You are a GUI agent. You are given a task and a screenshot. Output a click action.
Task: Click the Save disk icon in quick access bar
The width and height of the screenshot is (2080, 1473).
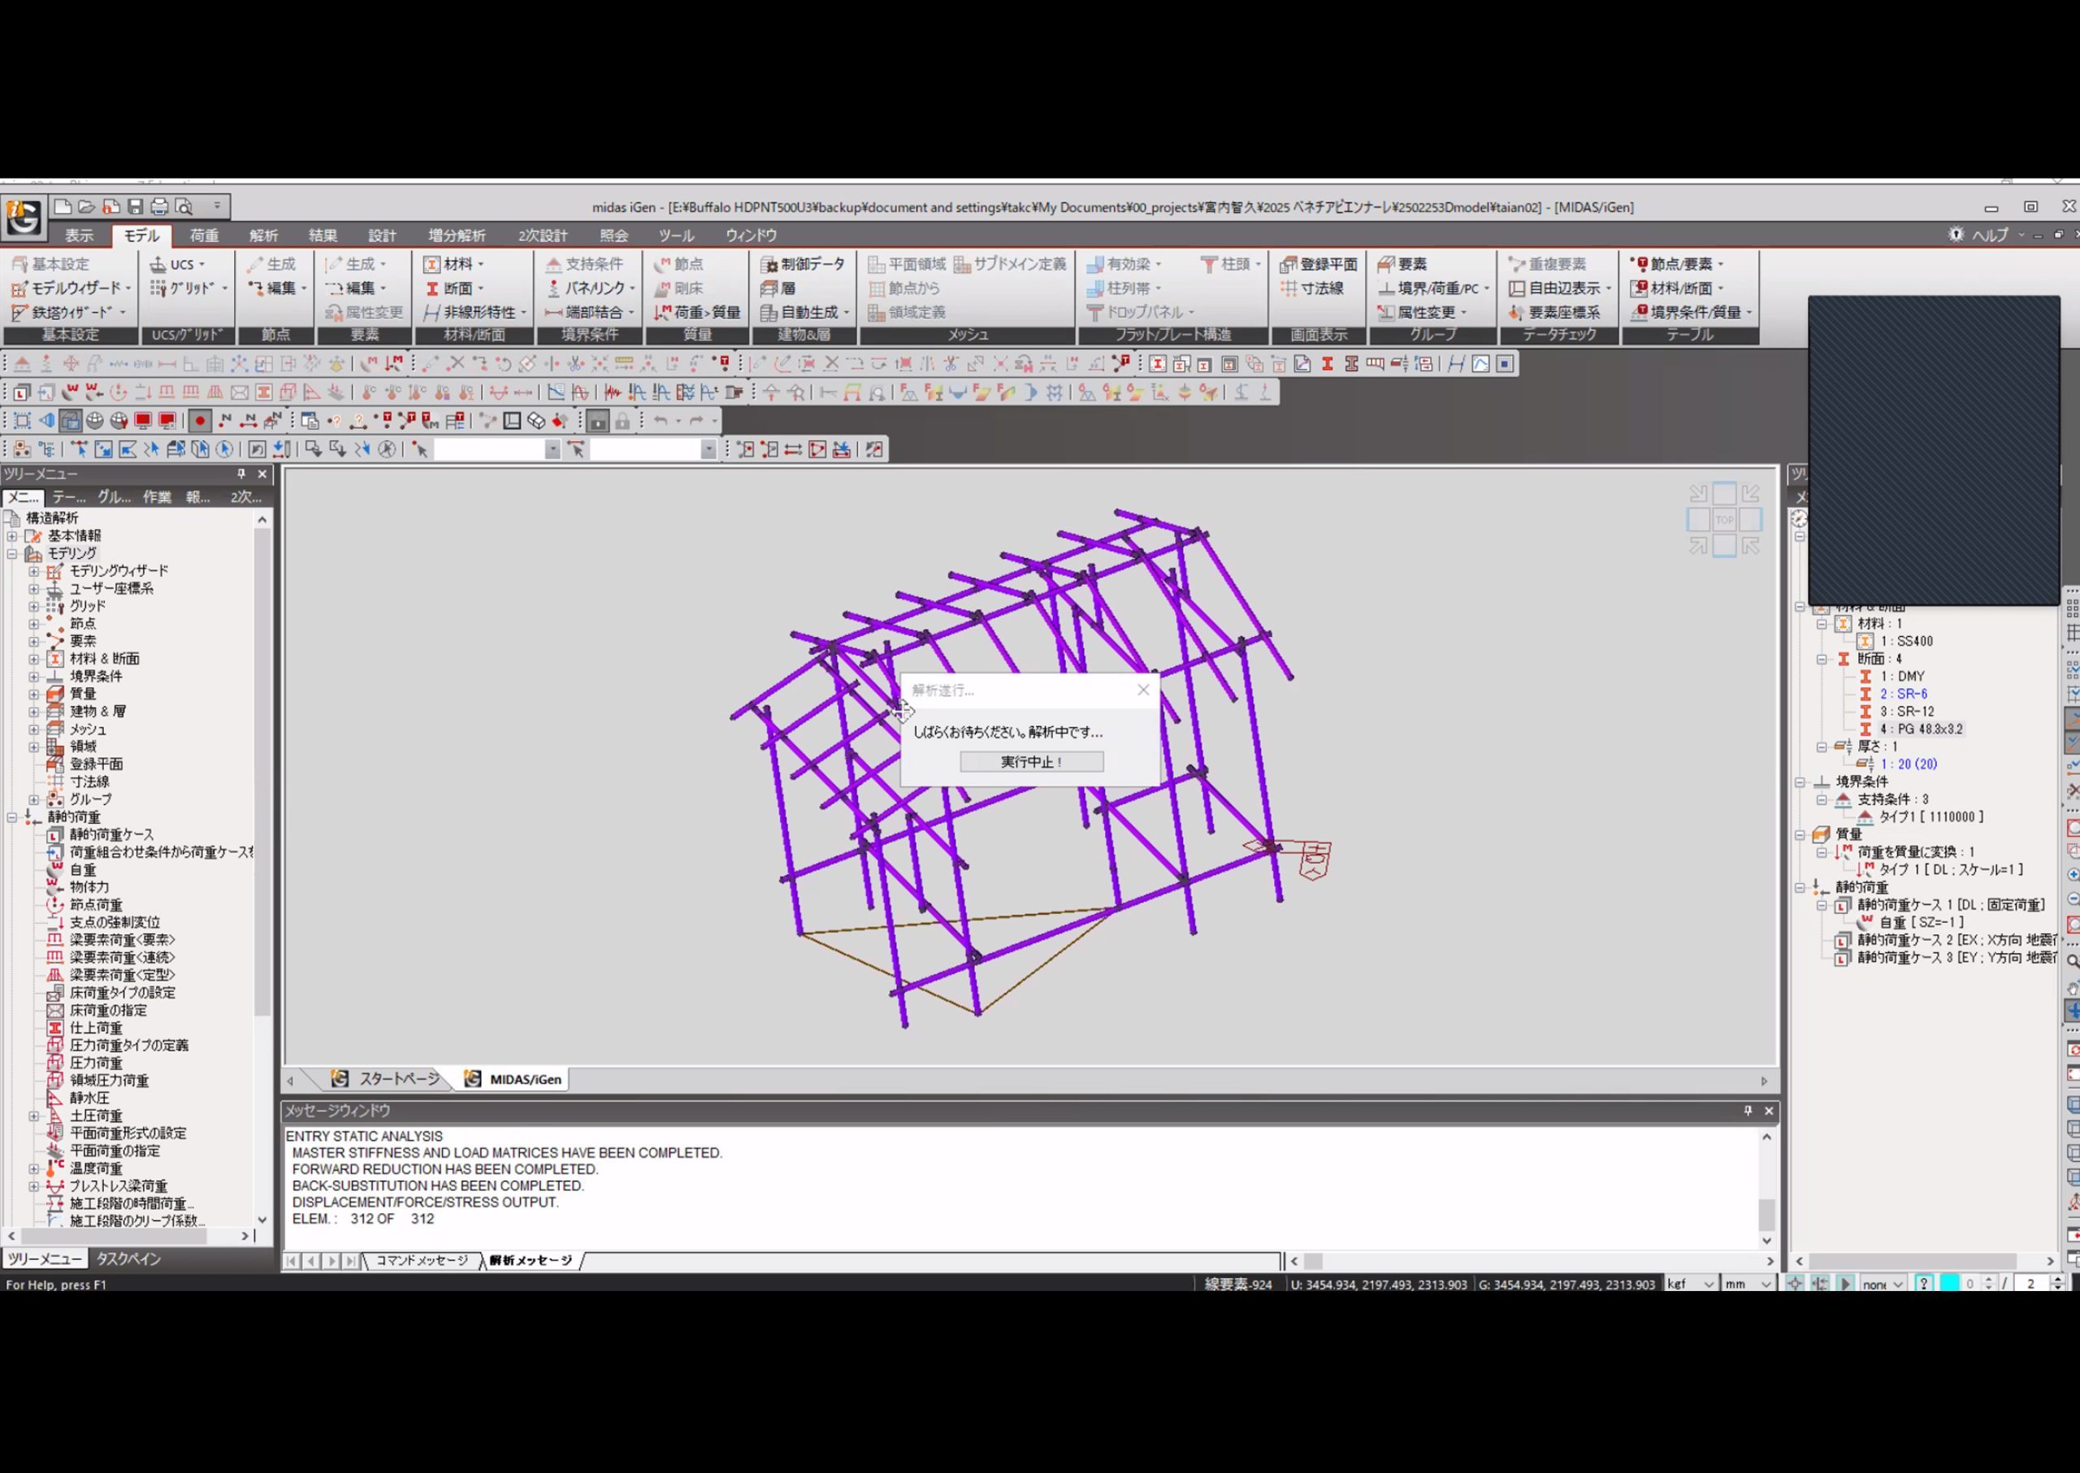click(135, 207)
